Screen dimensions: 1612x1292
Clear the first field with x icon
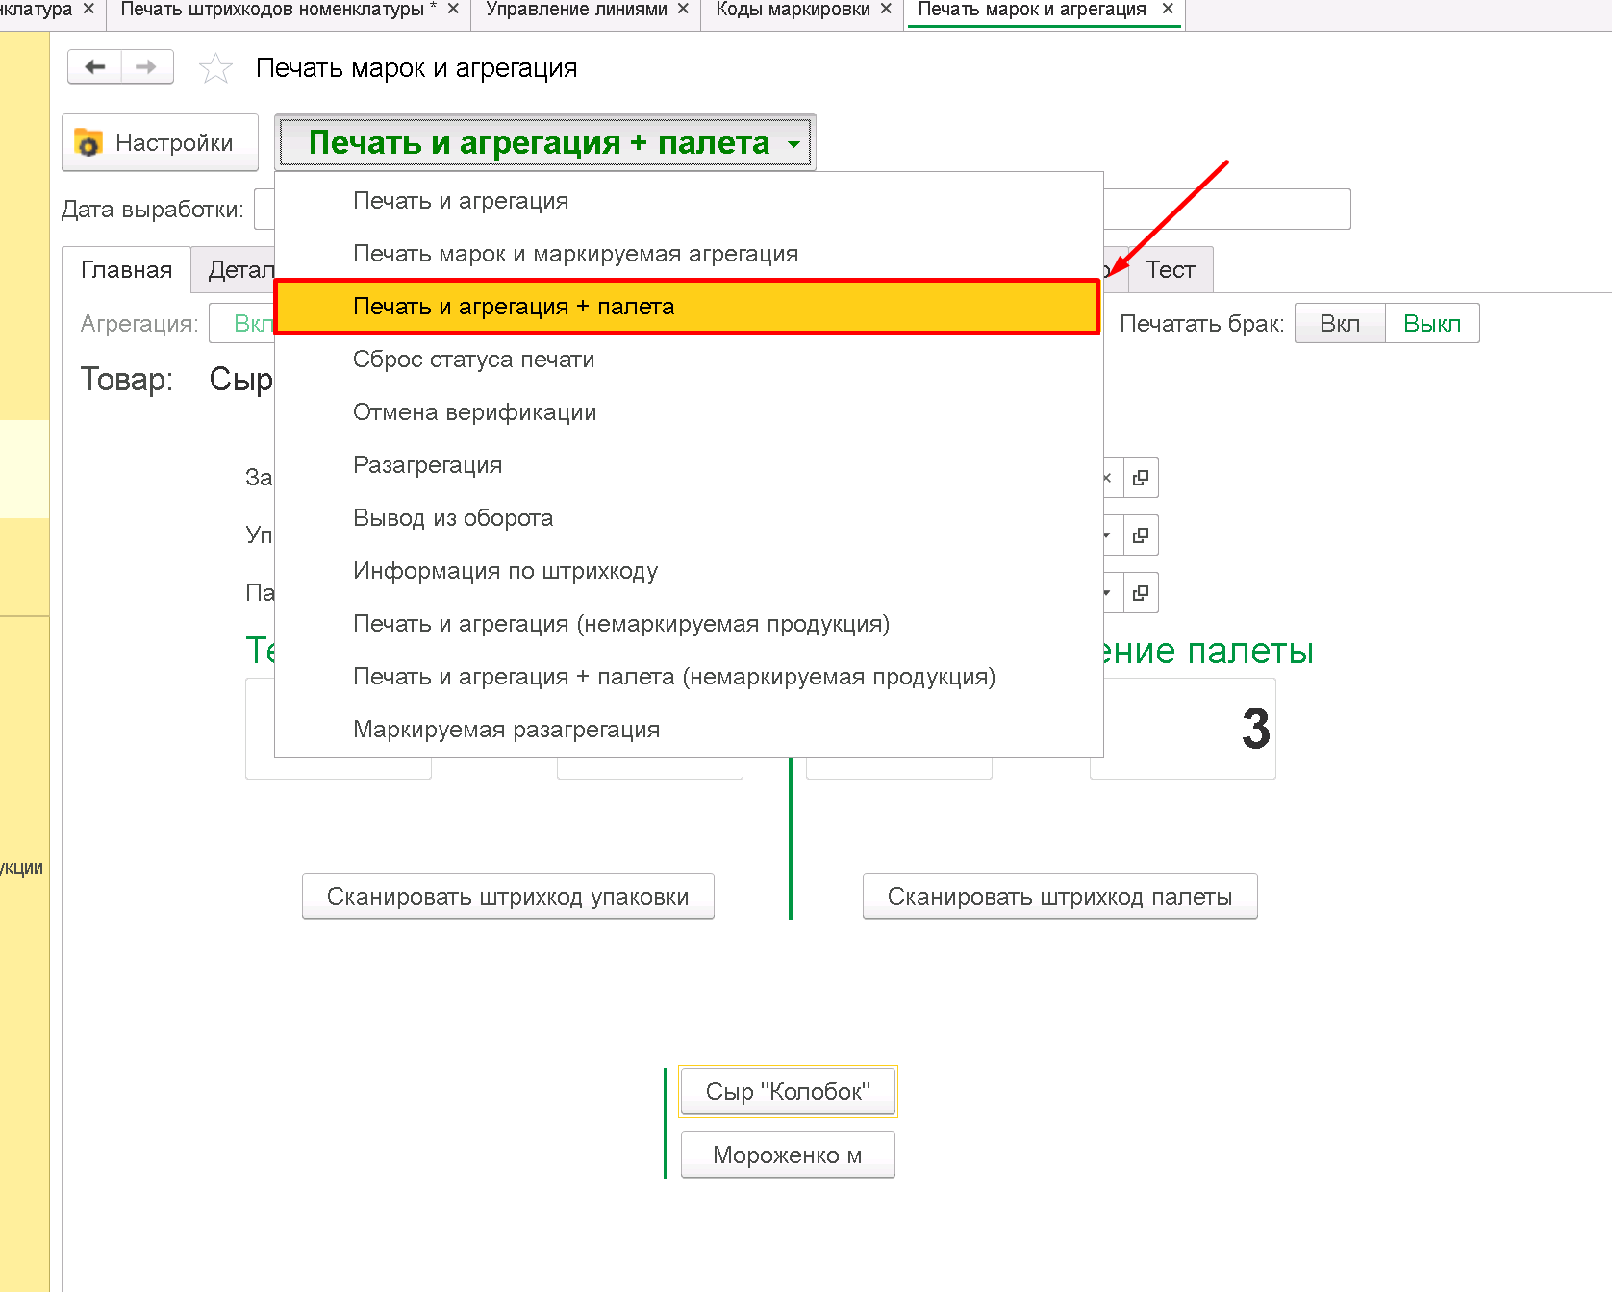pos(1108,478)
